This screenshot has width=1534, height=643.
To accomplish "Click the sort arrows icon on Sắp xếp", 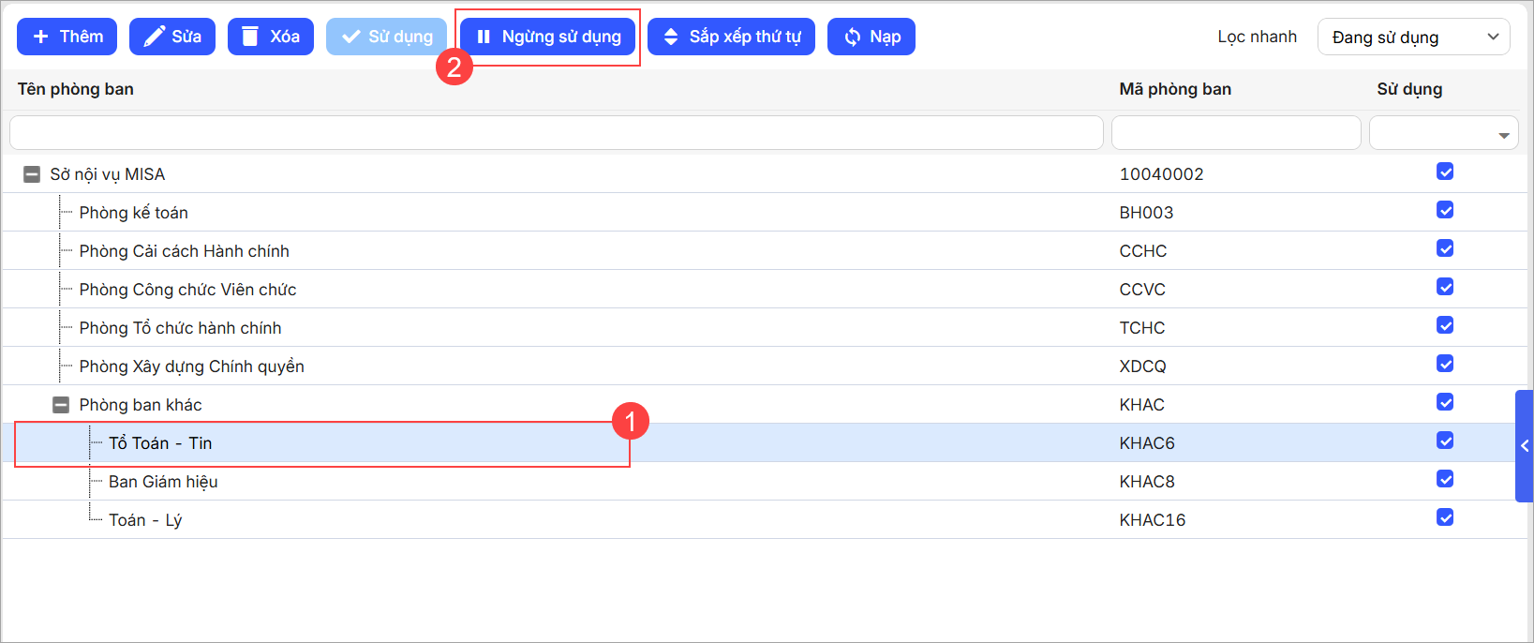I will point(671,37).
